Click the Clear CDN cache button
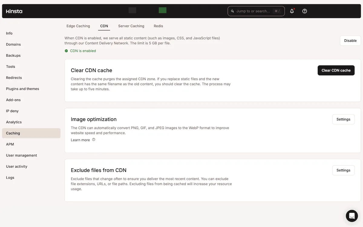The image size is (363, 227). (336, 70)
